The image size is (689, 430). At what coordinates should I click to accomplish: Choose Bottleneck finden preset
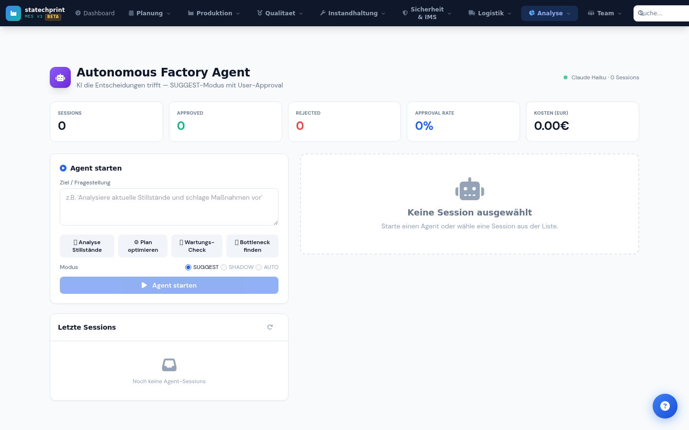click(x=252, y=246)
